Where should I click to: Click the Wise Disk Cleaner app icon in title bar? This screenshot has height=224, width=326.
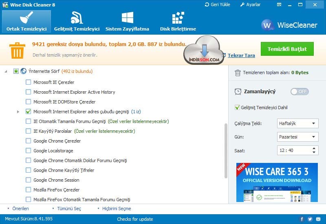5,5
